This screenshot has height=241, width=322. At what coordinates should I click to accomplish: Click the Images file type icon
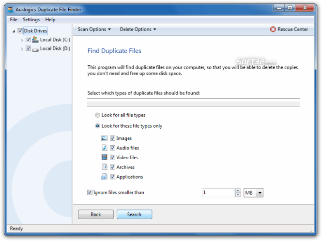coord(104,138)
